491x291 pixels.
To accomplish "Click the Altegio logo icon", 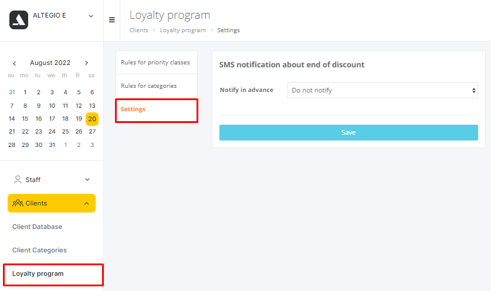I will click(x=19, y=20).
